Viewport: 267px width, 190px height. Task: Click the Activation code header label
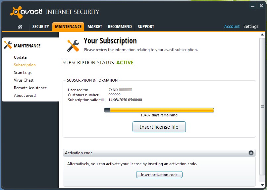pos(79,153)
